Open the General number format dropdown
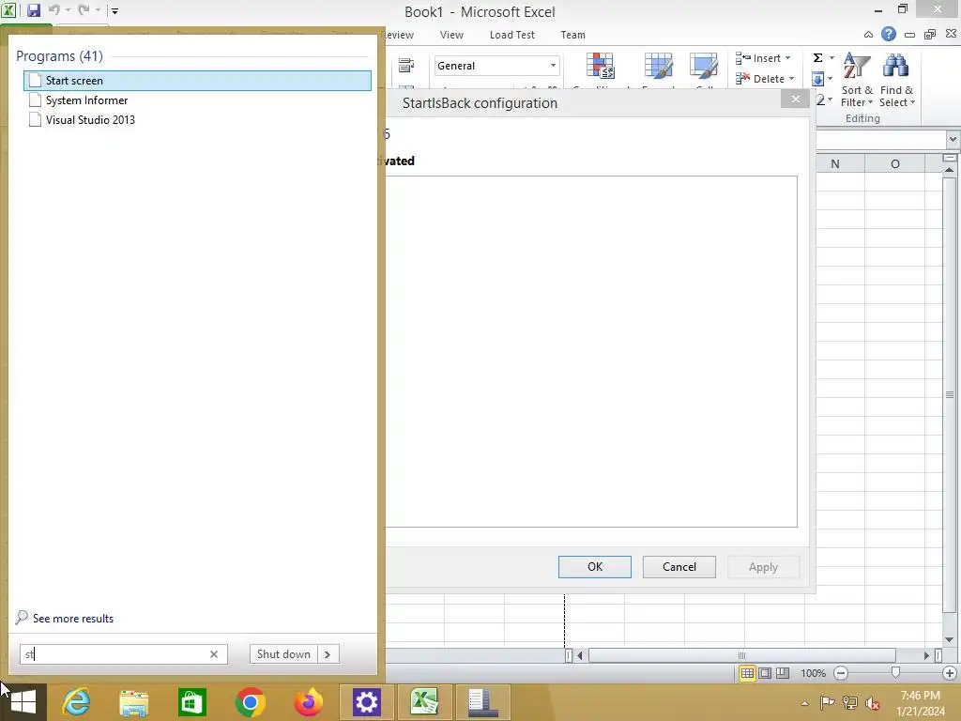Viewport: 961px width, 721px height. coord(552,66)
